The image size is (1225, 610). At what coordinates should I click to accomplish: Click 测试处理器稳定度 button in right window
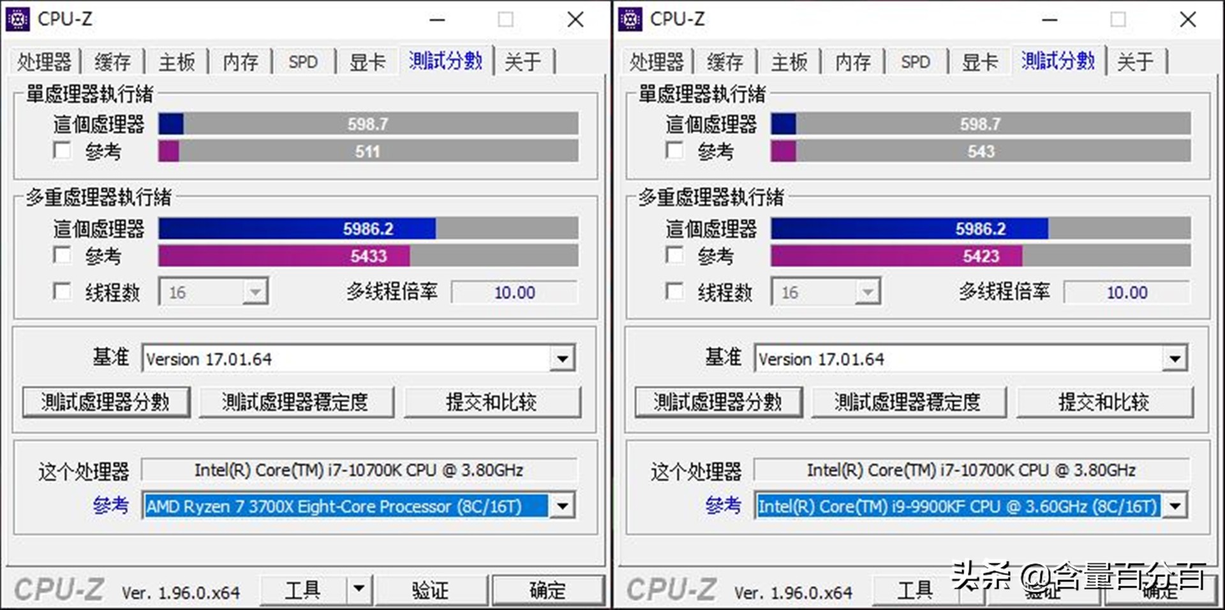[x=909, y=402]
